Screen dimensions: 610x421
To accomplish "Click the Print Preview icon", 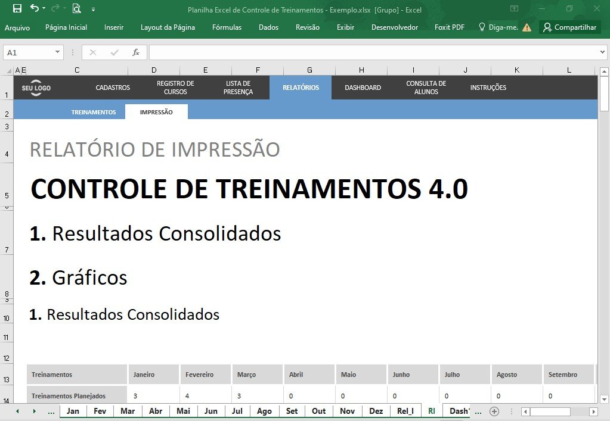I will click(x=77, y=8).
